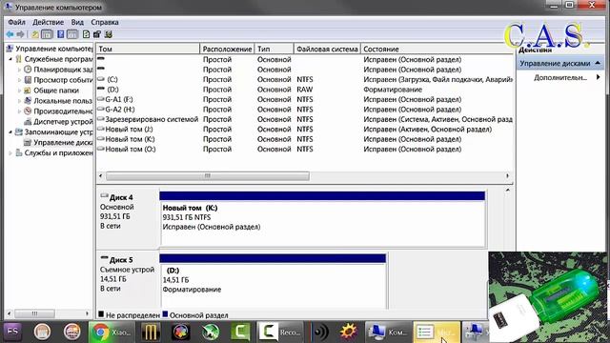Expand the Планировщик заданий node

[x=19, y=70]
